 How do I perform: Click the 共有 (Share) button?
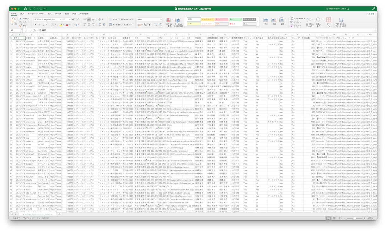pyautogui.click(x=371, y=14)
